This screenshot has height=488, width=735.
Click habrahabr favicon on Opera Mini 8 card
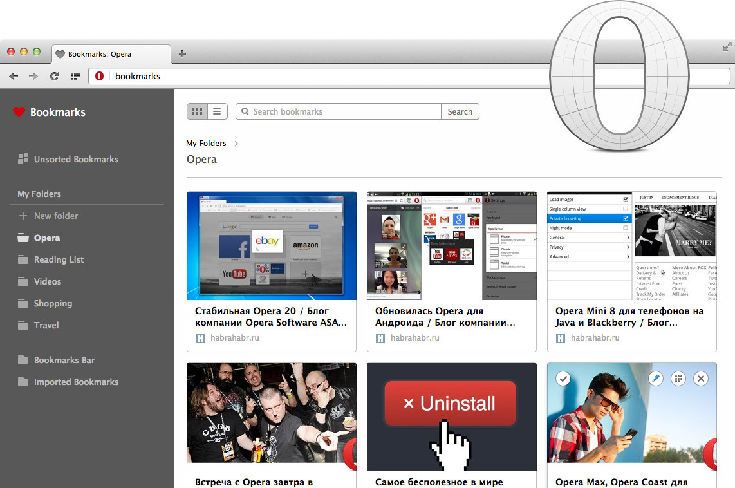point(561,338)
